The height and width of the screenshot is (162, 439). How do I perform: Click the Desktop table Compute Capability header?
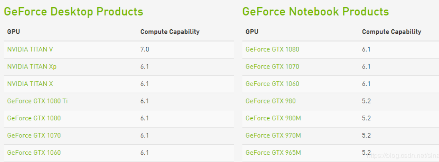(170, 32)
